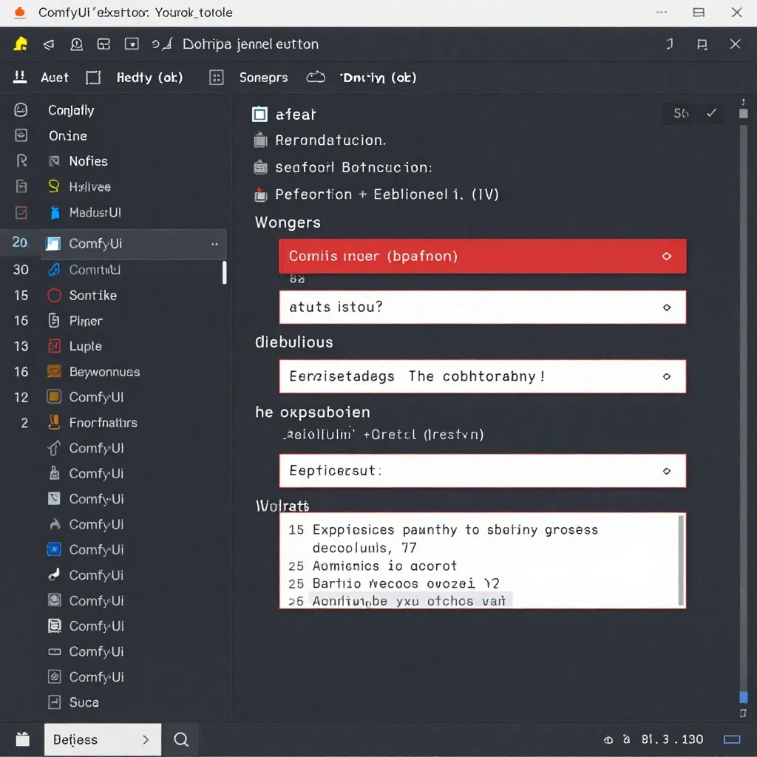Click the yellow icon next to Hslivee

point(54,186)
